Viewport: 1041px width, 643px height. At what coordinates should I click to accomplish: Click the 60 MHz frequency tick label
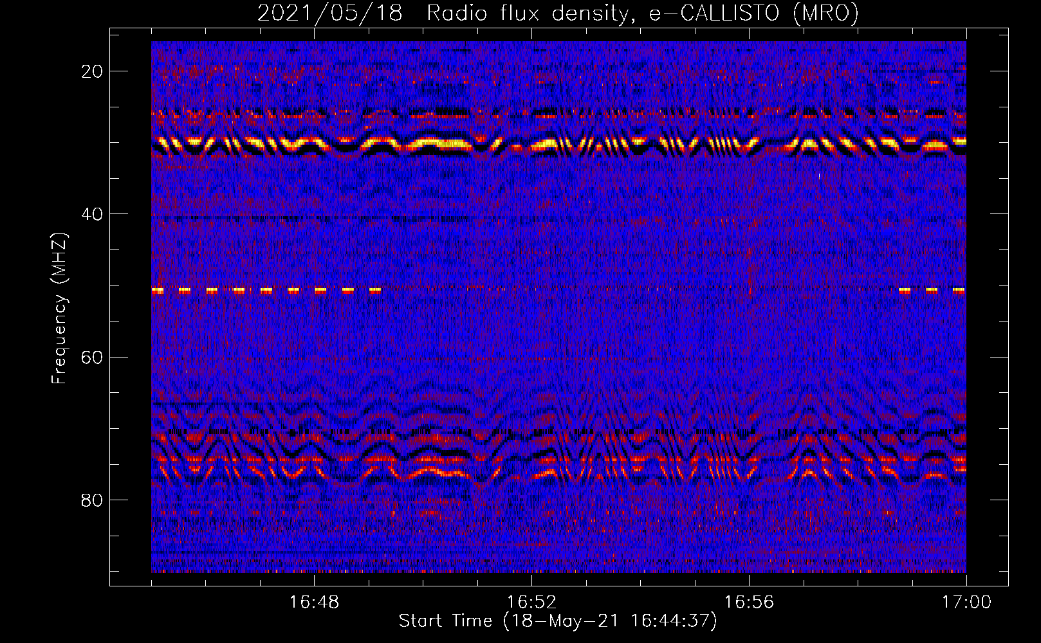click(93, 357)
